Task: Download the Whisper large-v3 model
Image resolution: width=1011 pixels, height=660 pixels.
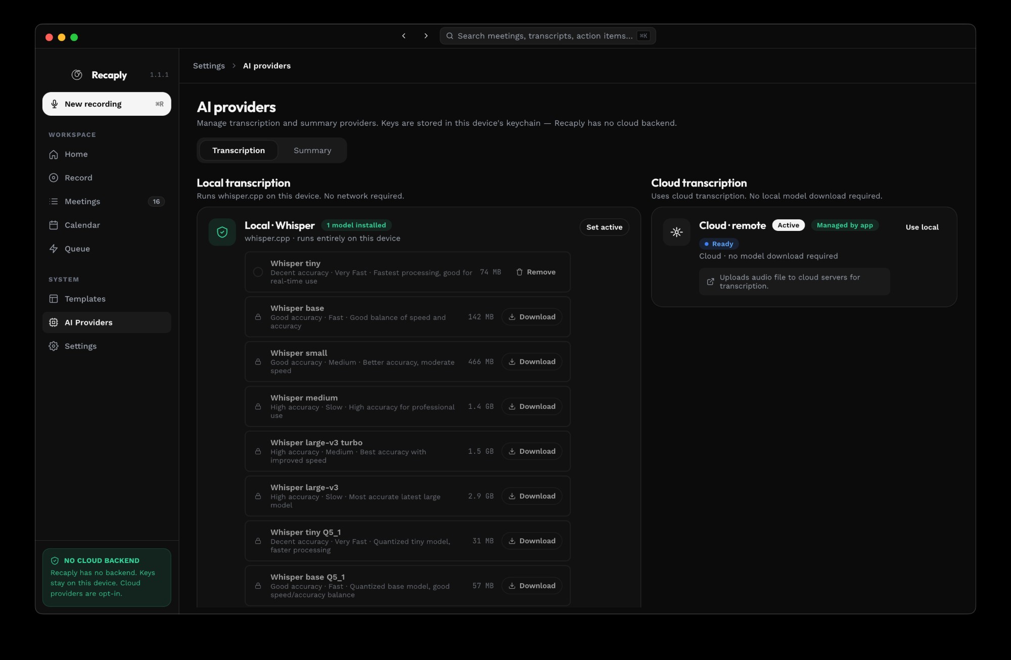Action: point(532,496)
